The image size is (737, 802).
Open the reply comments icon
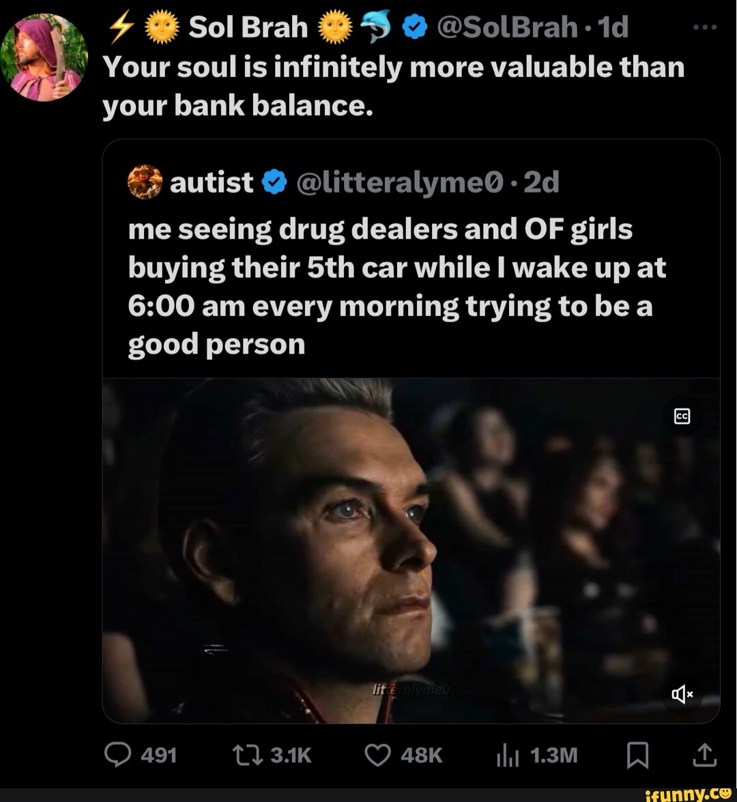coord(118,754)
